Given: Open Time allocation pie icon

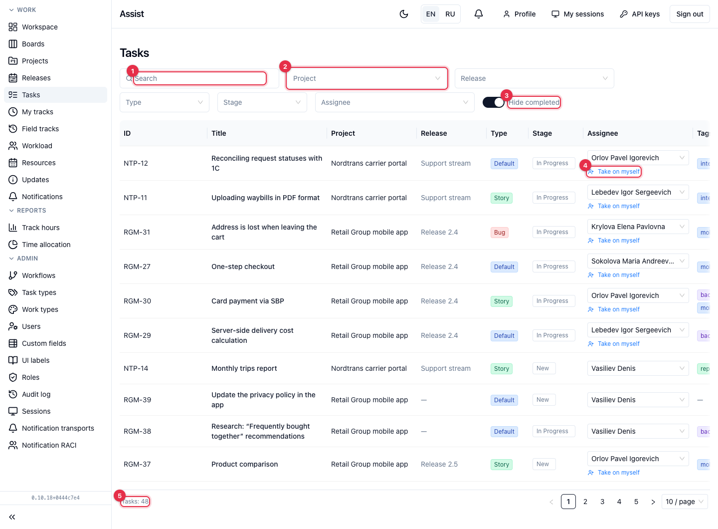Looking at the screenshot, I should tap(13, 245).
